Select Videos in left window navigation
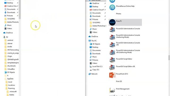This screenshot has width=170, height=96. [x=10, y=29]
